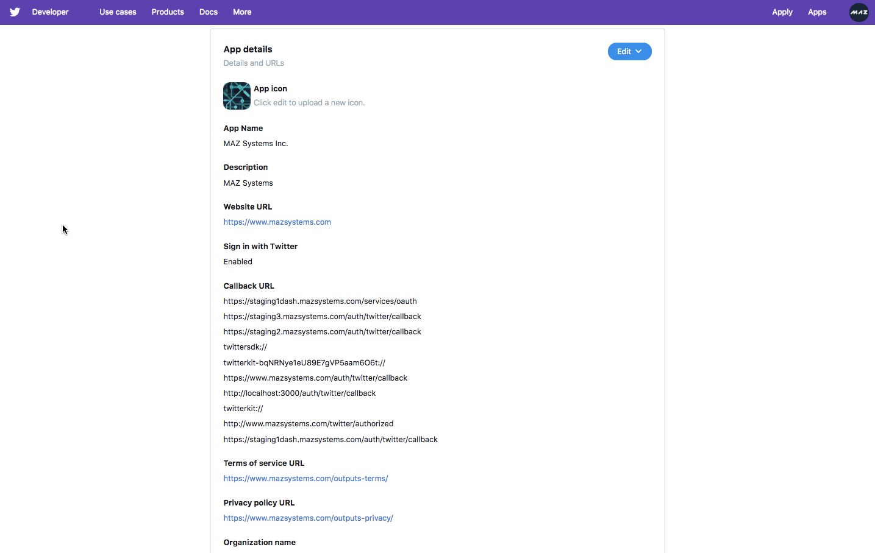Open the Edit dropdown button

click(629, 52)
